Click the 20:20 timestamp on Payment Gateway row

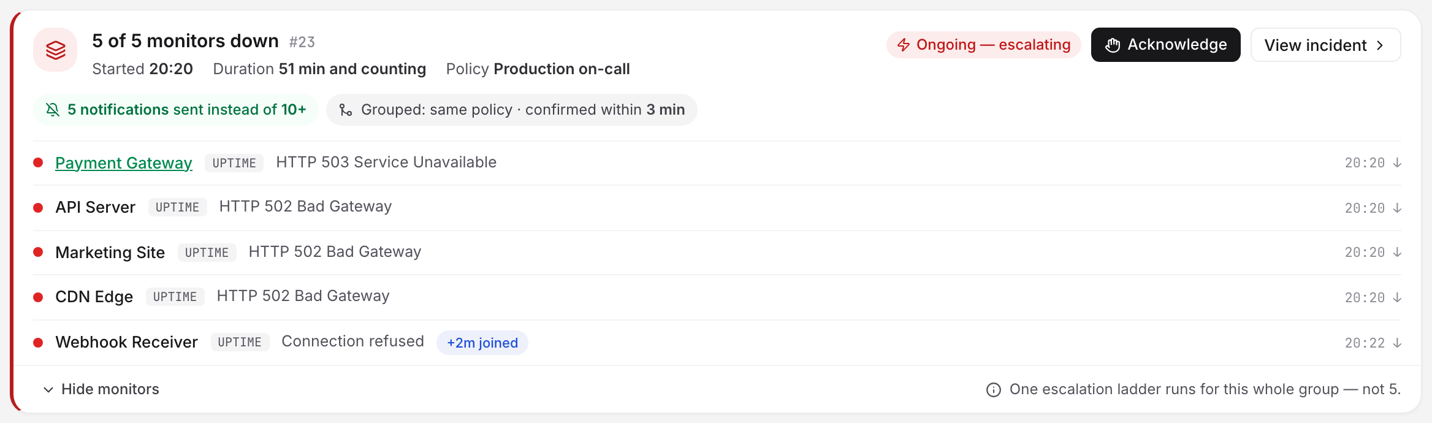click(1365, 162)
